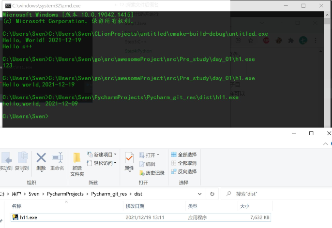Minimize the File Explorer window
The height and width of the screenshot is (228, 332).
(x=294, y=133)
